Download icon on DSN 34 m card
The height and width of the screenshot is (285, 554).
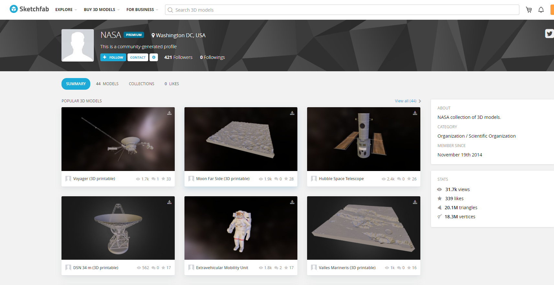coord(169,202)
